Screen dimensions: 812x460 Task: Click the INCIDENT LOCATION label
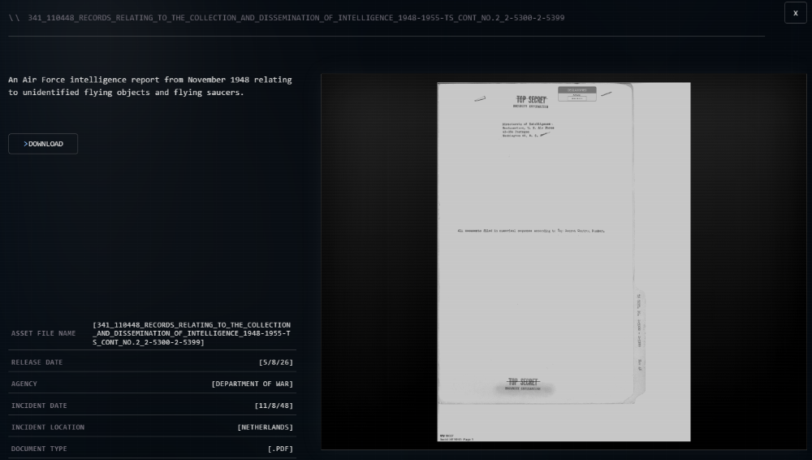point(48,427)
